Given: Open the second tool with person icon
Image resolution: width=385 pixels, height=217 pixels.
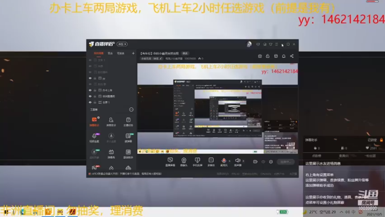Looking at the screenshot, I should 111,122.
